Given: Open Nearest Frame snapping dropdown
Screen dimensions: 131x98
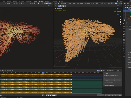Looking at the screenshot, I should coord(112,71).
